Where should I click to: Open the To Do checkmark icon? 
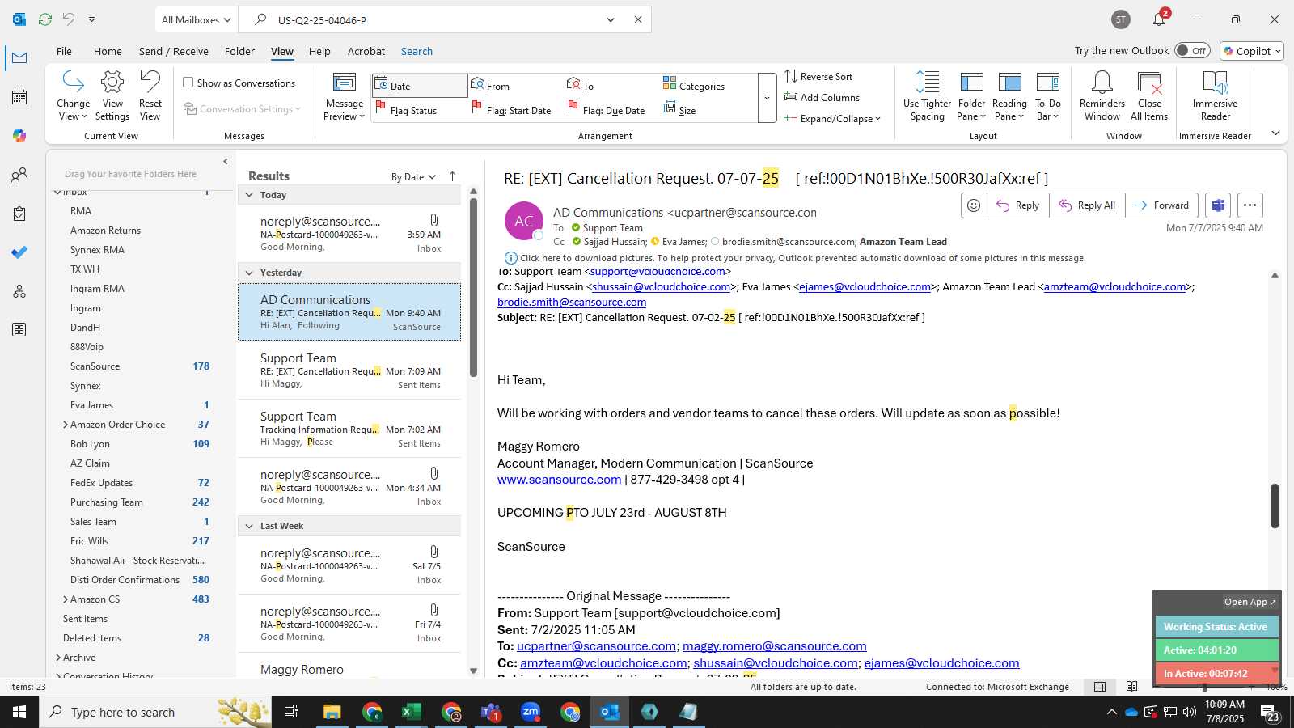[x=19, y=252]
